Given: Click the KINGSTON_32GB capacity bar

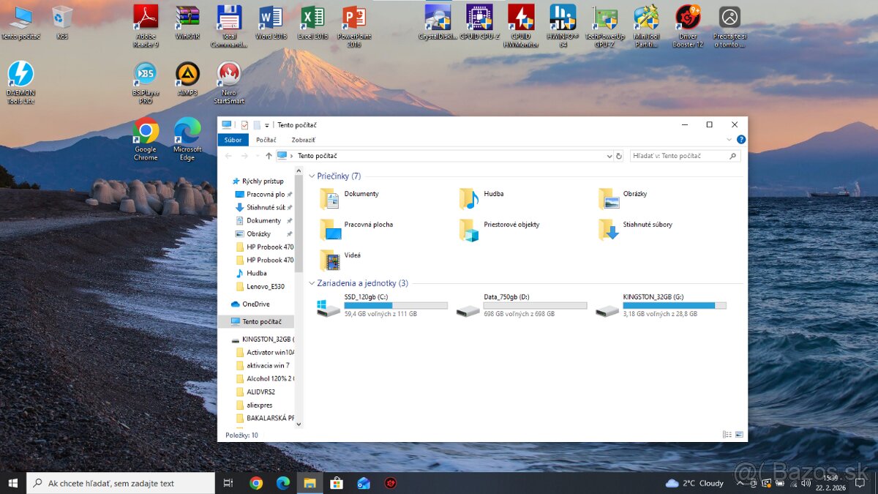Looking at the screenshot, I should 673,305.
